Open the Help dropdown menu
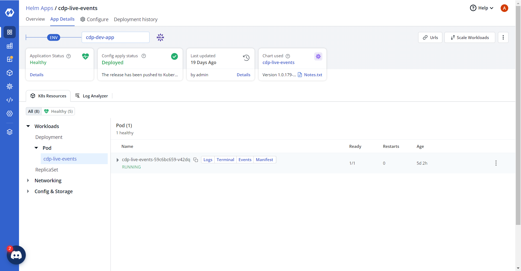 tap(481, 8)
